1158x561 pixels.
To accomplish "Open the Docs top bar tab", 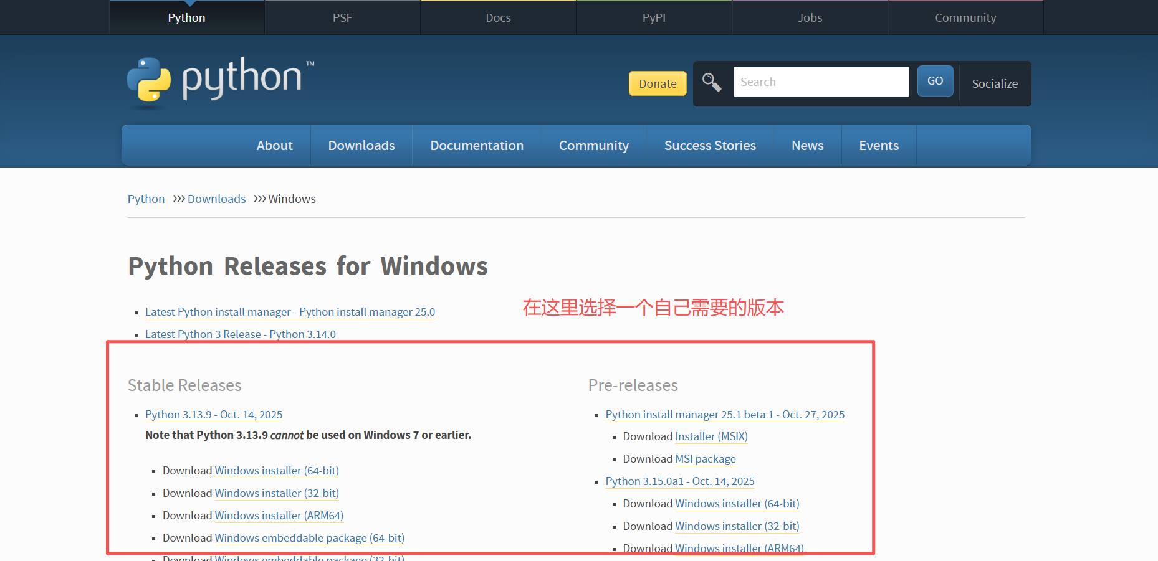I will 498,17.
